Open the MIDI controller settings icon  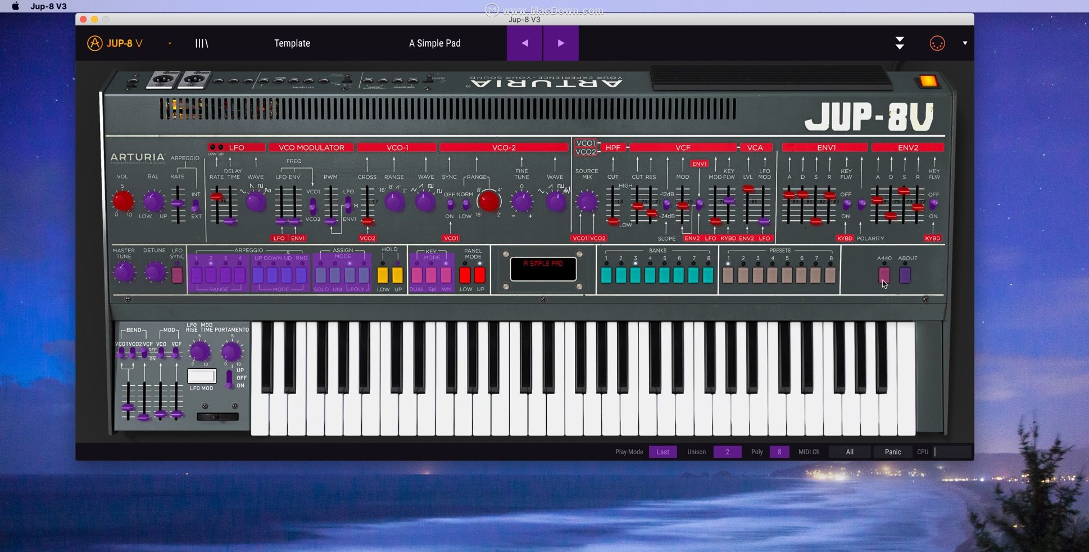click(937, 43)
